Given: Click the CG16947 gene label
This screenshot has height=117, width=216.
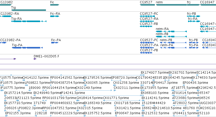Looking at the screenshot, I should pos(207,2).
